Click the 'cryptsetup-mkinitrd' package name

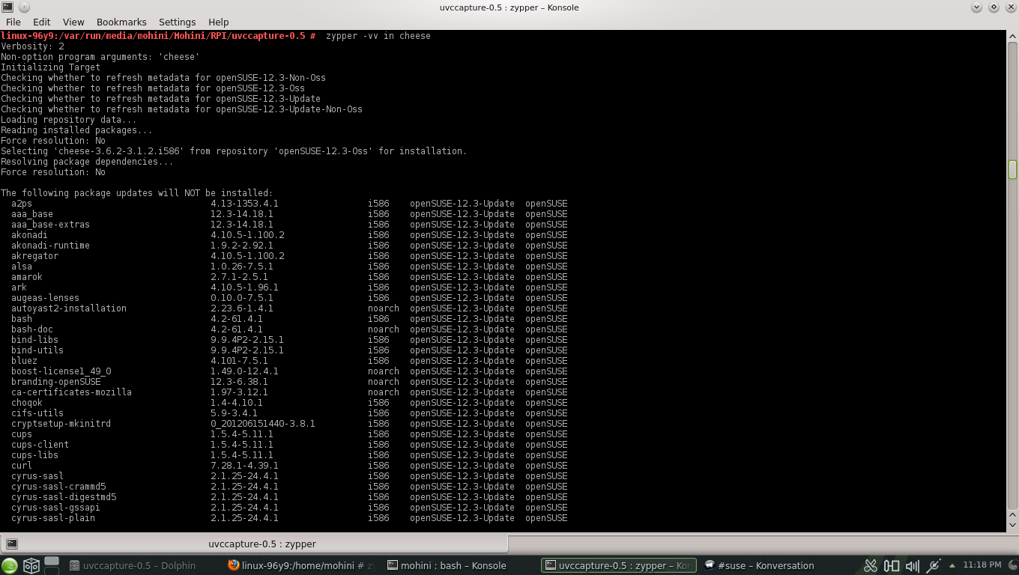[x=61, y=424]
